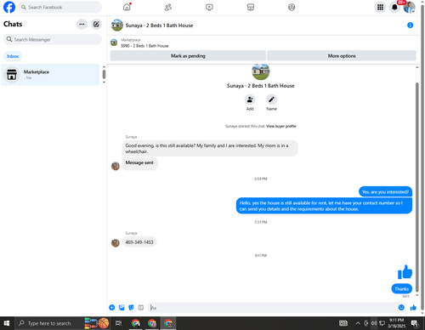This screenshot has height=330, width=425.
Task: Open conversation info icon
Action: 410,26
